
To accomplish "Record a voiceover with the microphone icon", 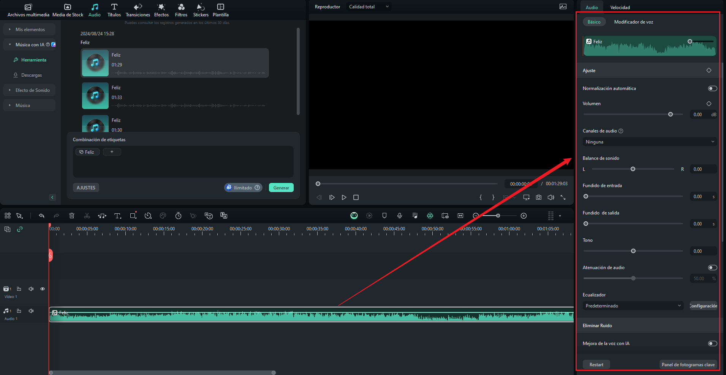I will 400,216.
